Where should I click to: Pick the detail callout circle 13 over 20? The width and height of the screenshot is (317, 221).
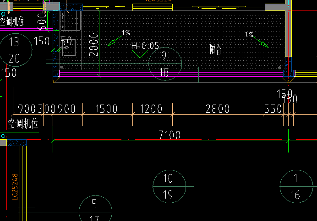[x=16, y=50]
